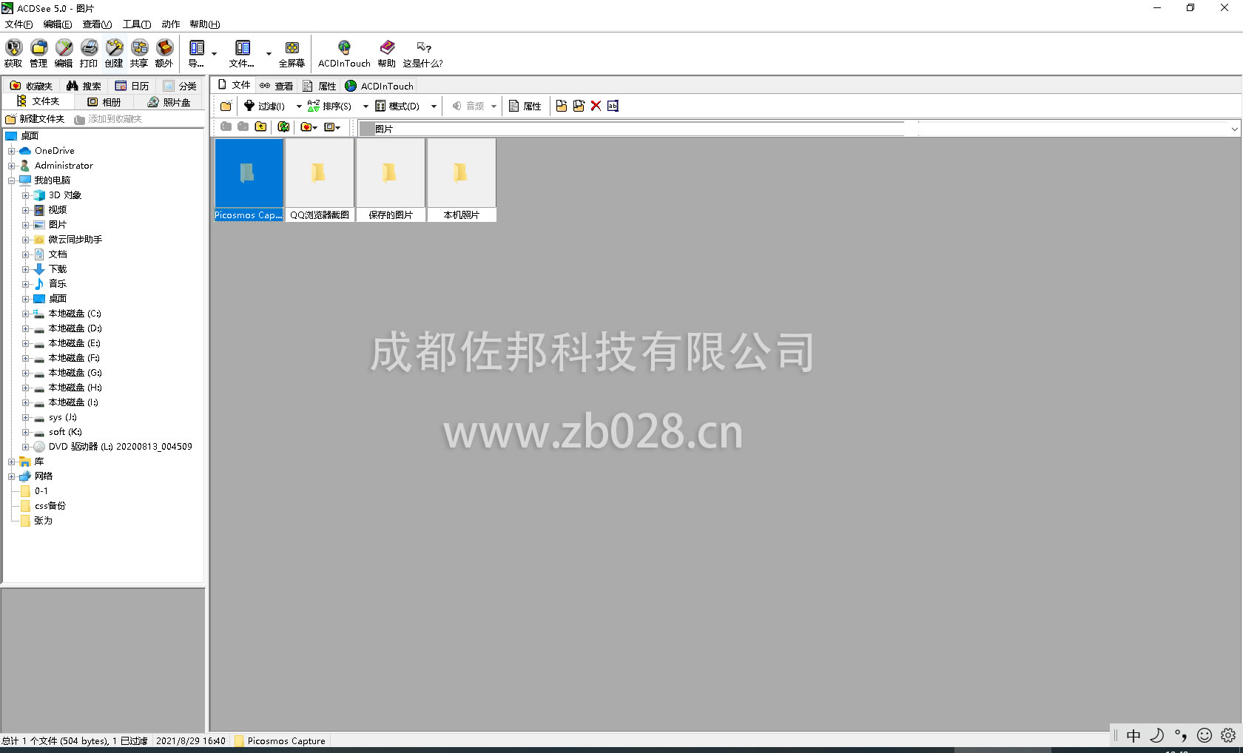This screenshot has height=753, width=1243.
Task: Switch to the 查看 pane tab
Action: click(277, 86)
